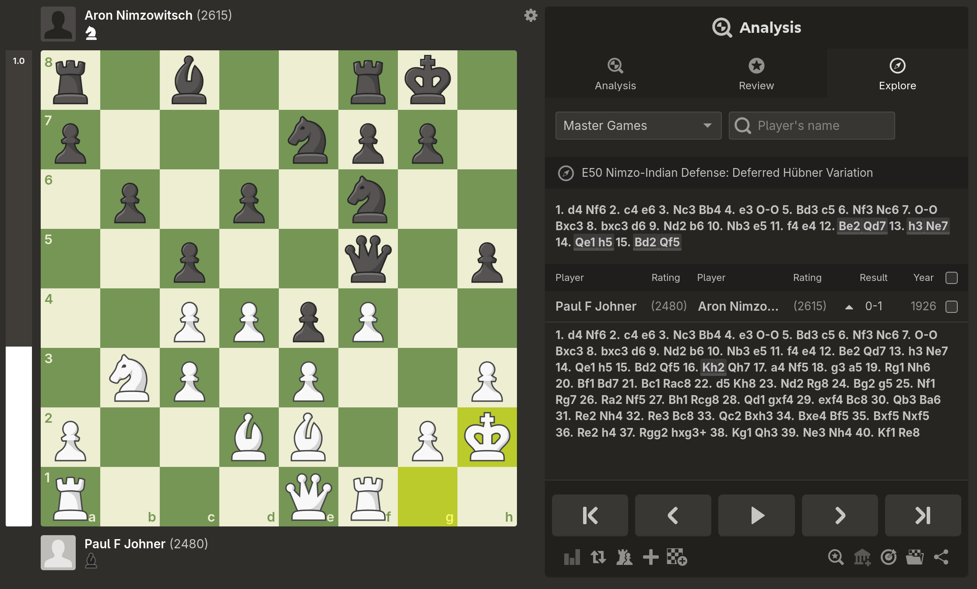Click the Analysis header magnifier icon

click(x=722, y=28)
